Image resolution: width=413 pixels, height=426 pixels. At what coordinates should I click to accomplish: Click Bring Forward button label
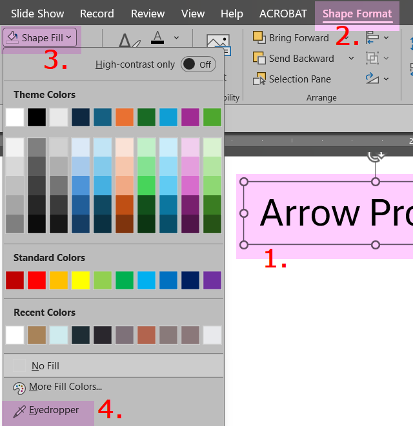tap(299, 38)
